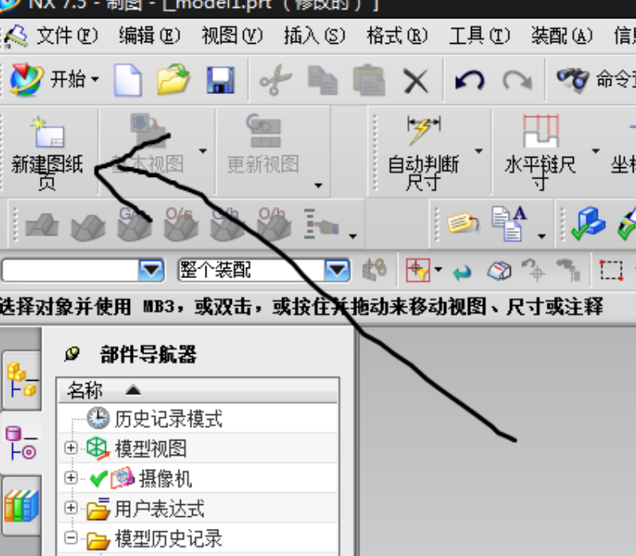
Task: Click the first gray sheet-metal style icon
Action: [41, 225]
